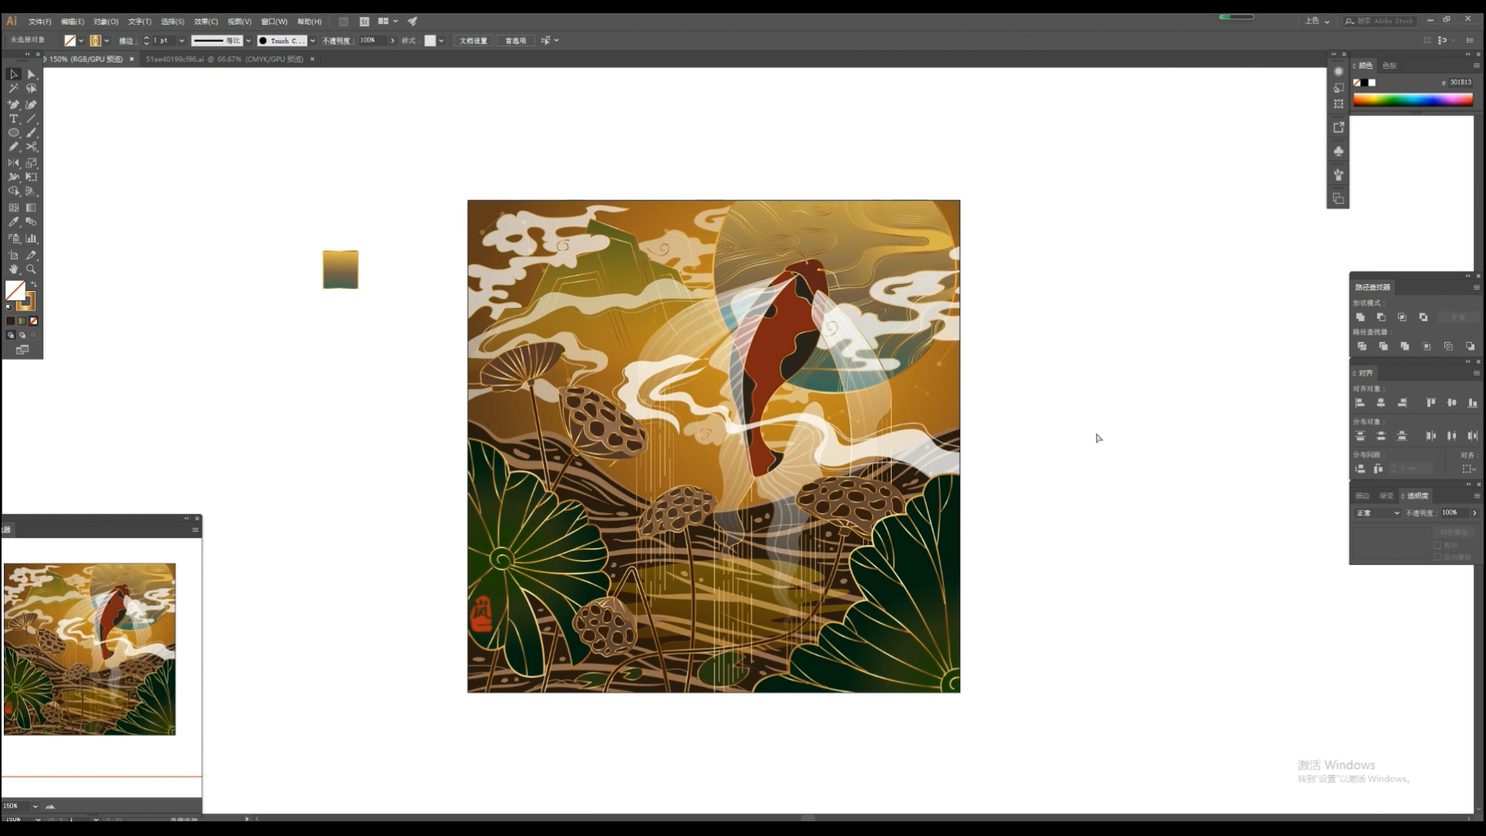
Task: Open the Pathfinder panel menu
Action: (1476, 287)
